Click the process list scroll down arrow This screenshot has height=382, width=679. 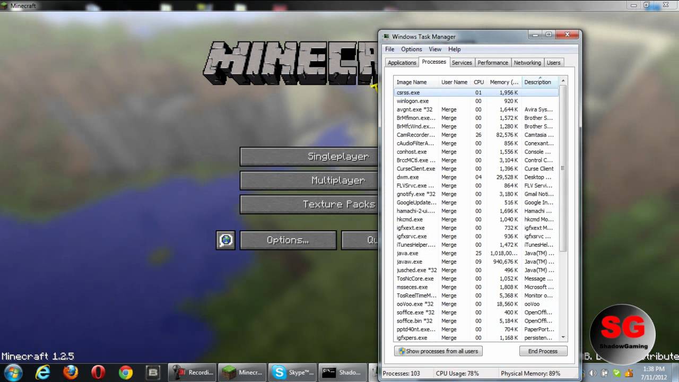(x=563, y=337)
